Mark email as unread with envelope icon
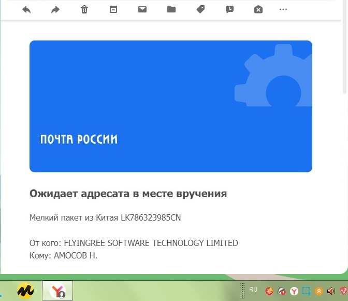Screen dimensions: 348x301 [x=142, y=9]
